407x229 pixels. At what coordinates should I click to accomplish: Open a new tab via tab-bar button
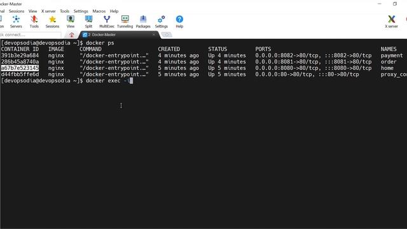[167, 34]
